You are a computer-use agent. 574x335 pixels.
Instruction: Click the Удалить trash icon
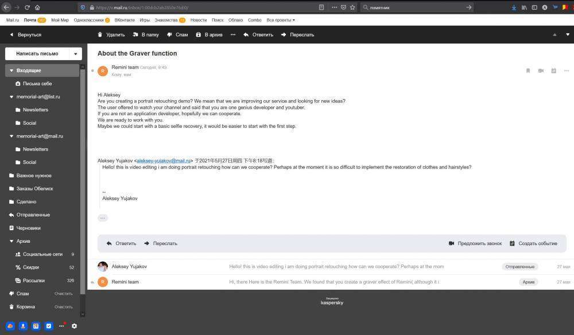100,34
